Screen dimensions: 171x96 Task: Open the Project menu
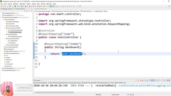(x=34, y=4)
